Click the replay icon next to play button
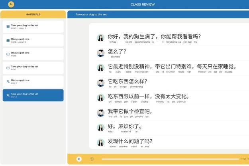The height and width of the screenshot is (166, 249). pos(92,159)
